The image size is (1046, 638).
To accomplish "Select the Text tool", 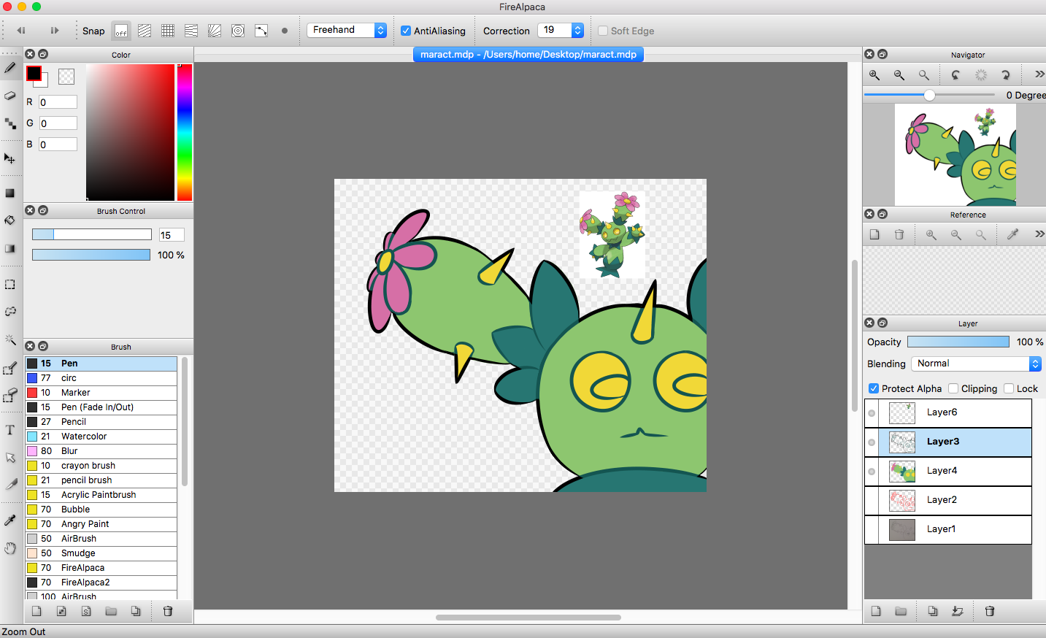I will click(10, 430).
